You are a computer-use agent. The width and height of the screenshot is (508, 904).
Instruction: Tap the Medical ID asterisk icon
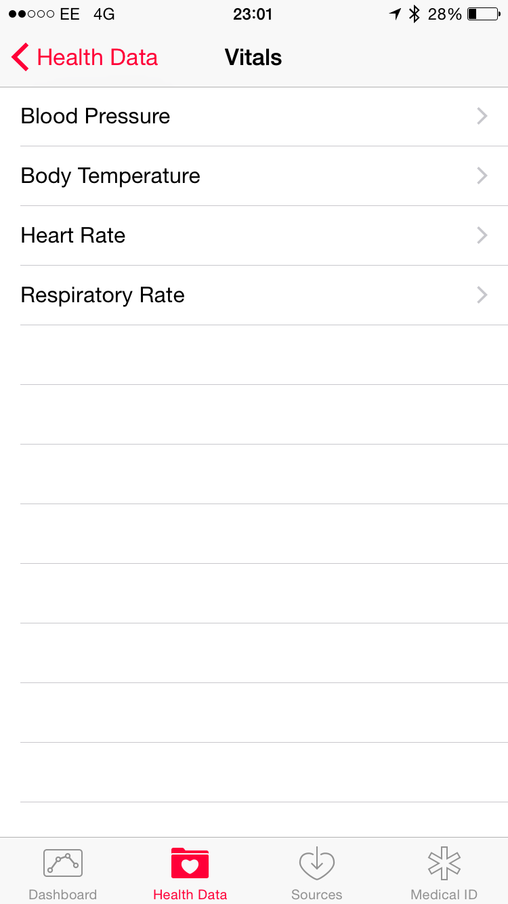point(444,863)
